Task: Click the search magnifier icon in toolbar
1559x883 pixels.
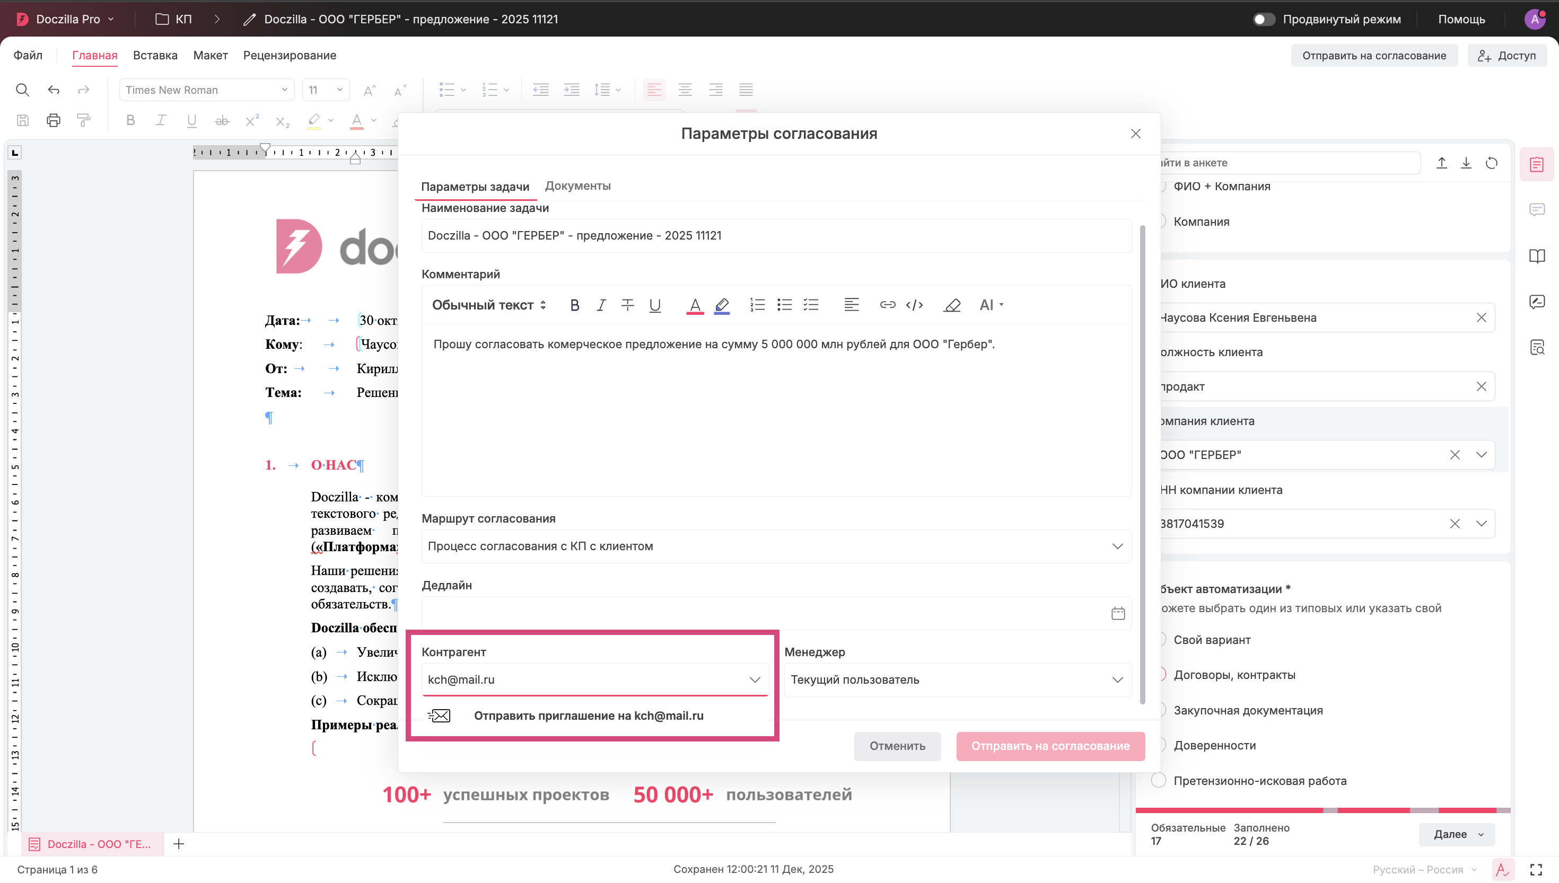Action: [x=22, y=90]
